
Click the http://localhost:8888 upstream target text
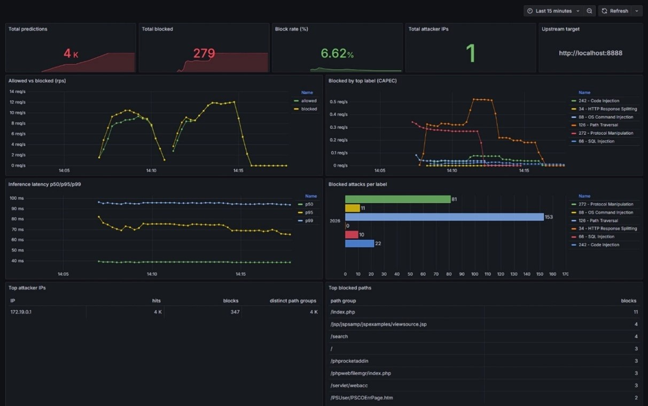coord(590,53)
